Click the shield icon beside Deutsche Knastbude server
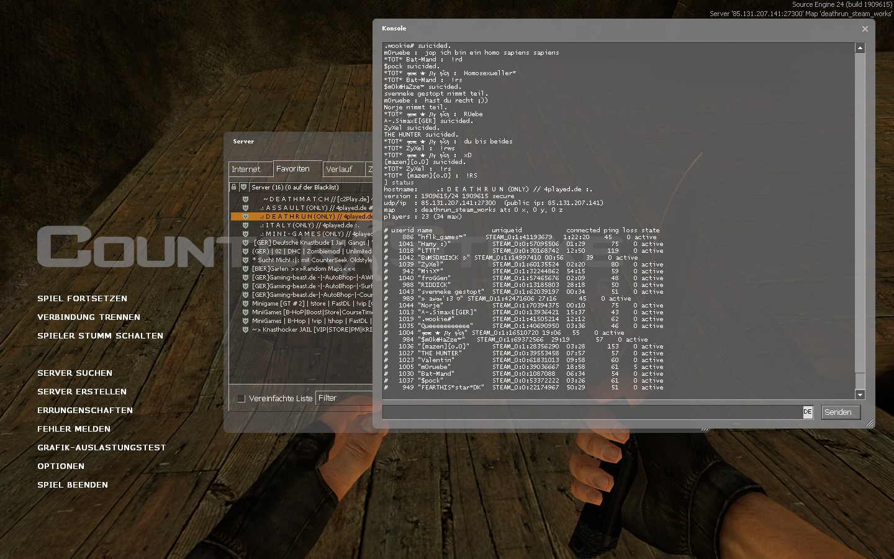 click(x=245, y=243)
